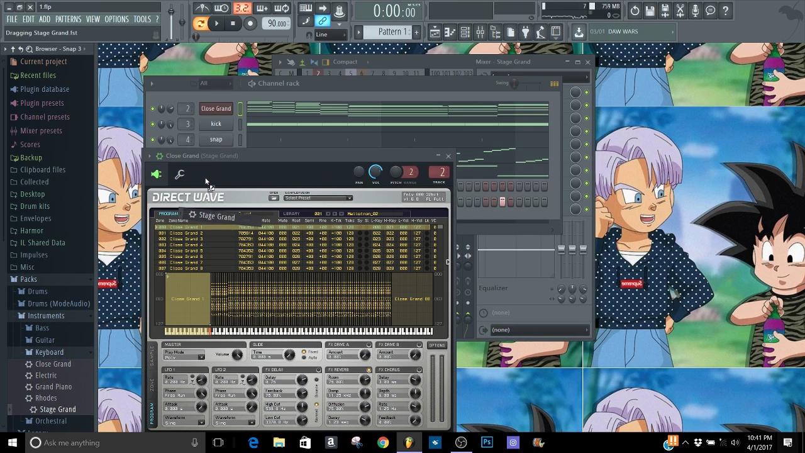Open the help question mark icon
The height and width of the screenshot is (453, 805).
pyautogui.click(x=725, y=10)
